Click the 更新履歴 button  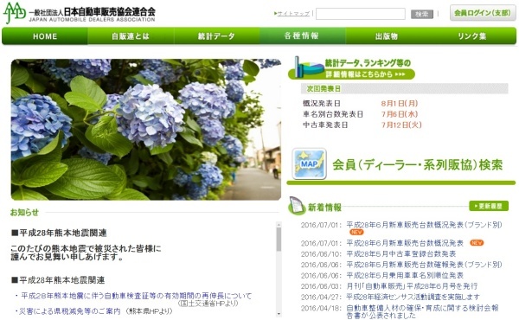pyautogui.click(x=489, y=206)
